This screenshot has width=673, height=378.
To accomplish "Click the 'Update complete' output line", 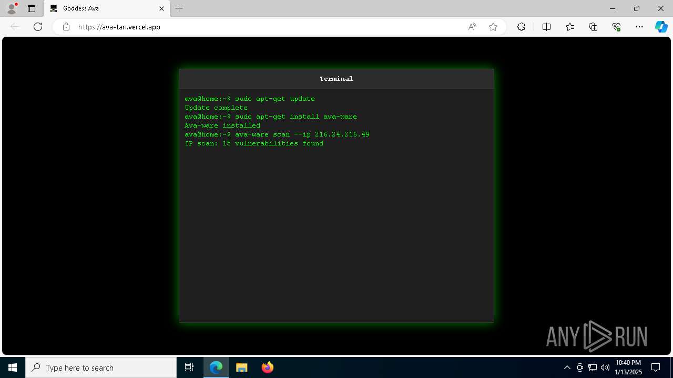I will tap(216, 108).
